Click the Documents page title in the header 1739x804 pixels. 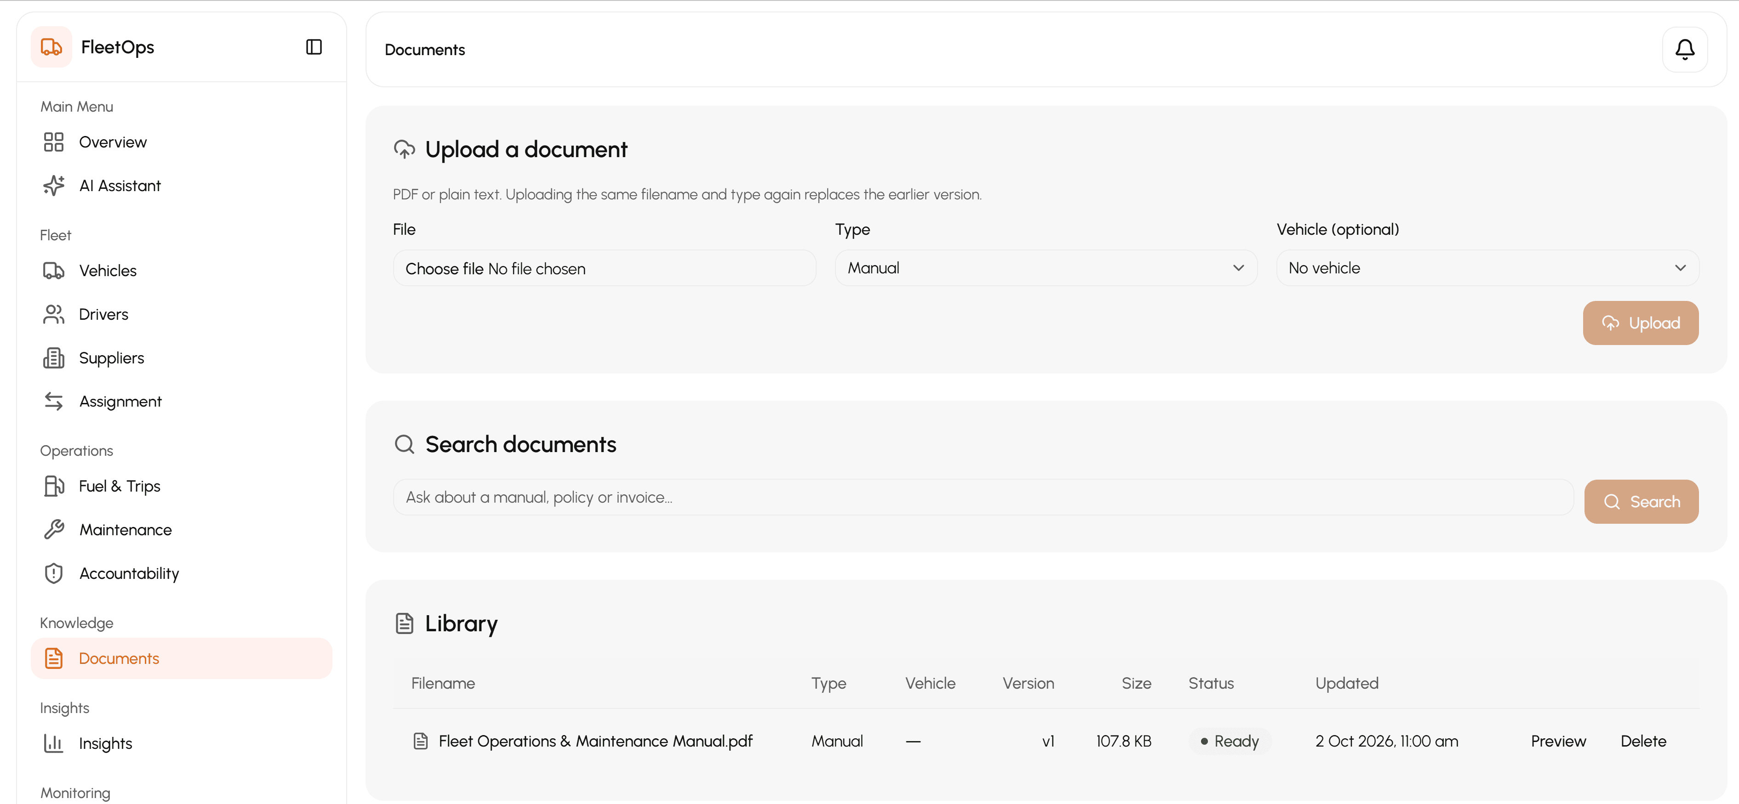[x=424, y=50]
